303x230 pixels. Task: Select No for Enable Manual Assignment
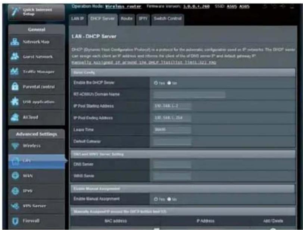coord(169,199)
